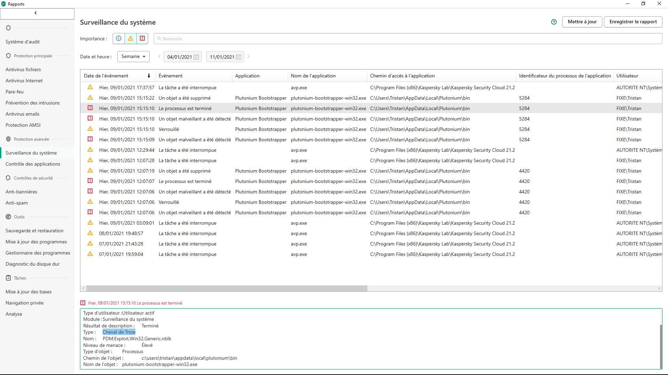
Task: Select critical icon of 15:15:10 processus terminé row
Action: click(90, 108)
